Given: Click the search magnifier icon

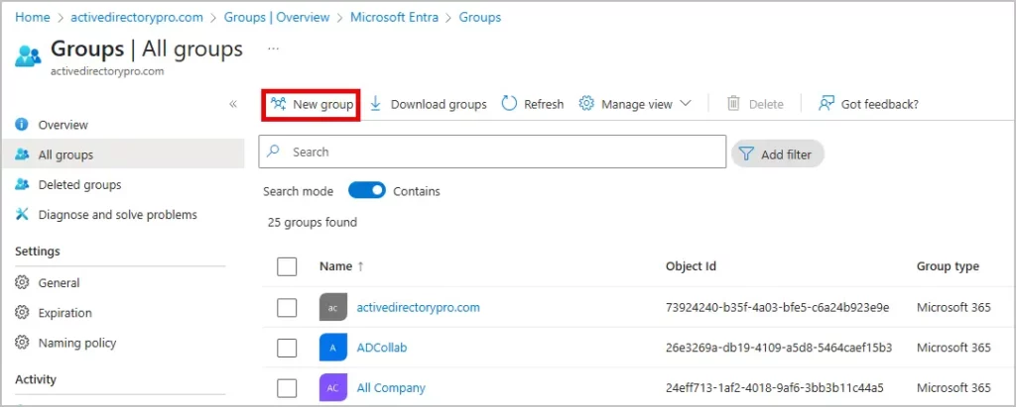Looking at the screenshot, I should click(x=274, y=152).
